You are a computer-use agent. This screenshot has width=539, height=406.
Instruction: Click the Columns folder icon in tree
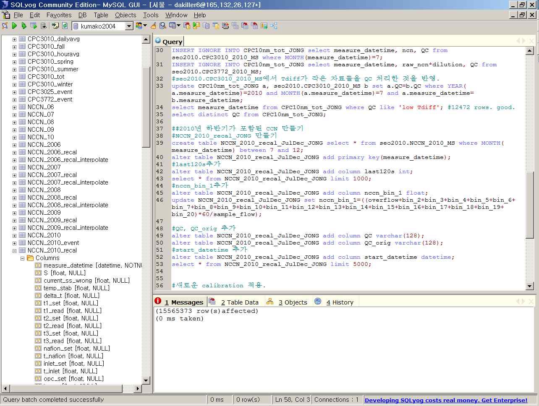click(x=30, y=258)
